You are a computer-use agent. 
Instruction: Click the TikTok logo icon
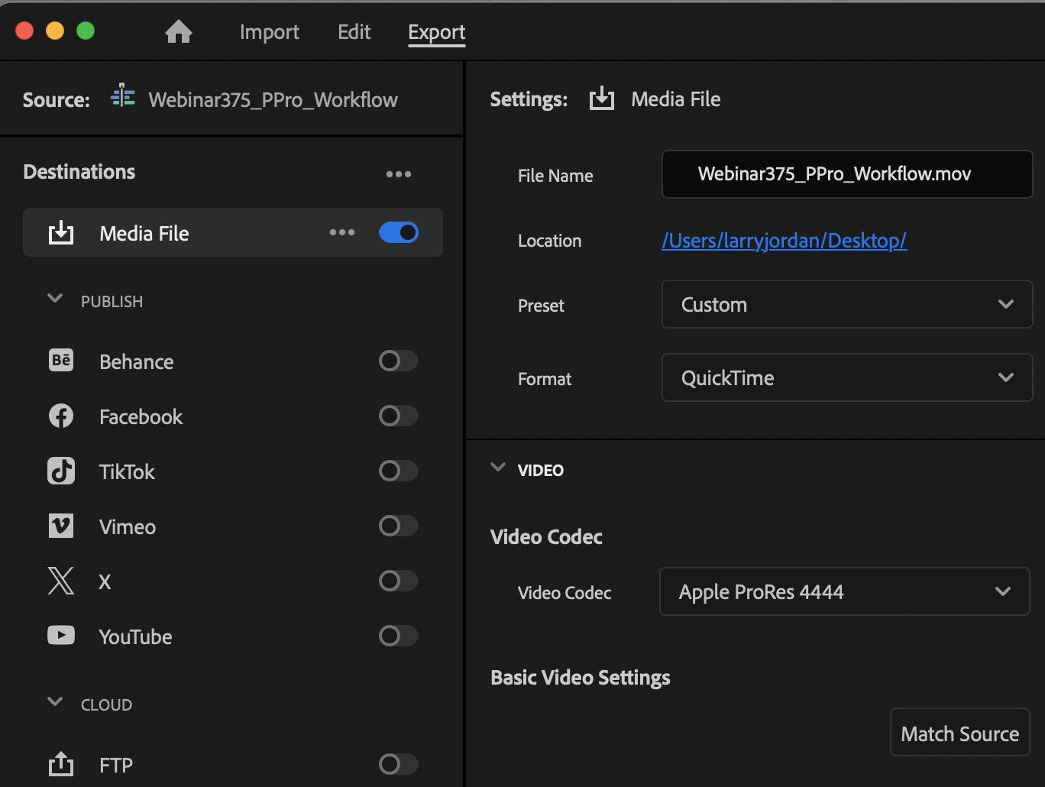tap(61, 471)
